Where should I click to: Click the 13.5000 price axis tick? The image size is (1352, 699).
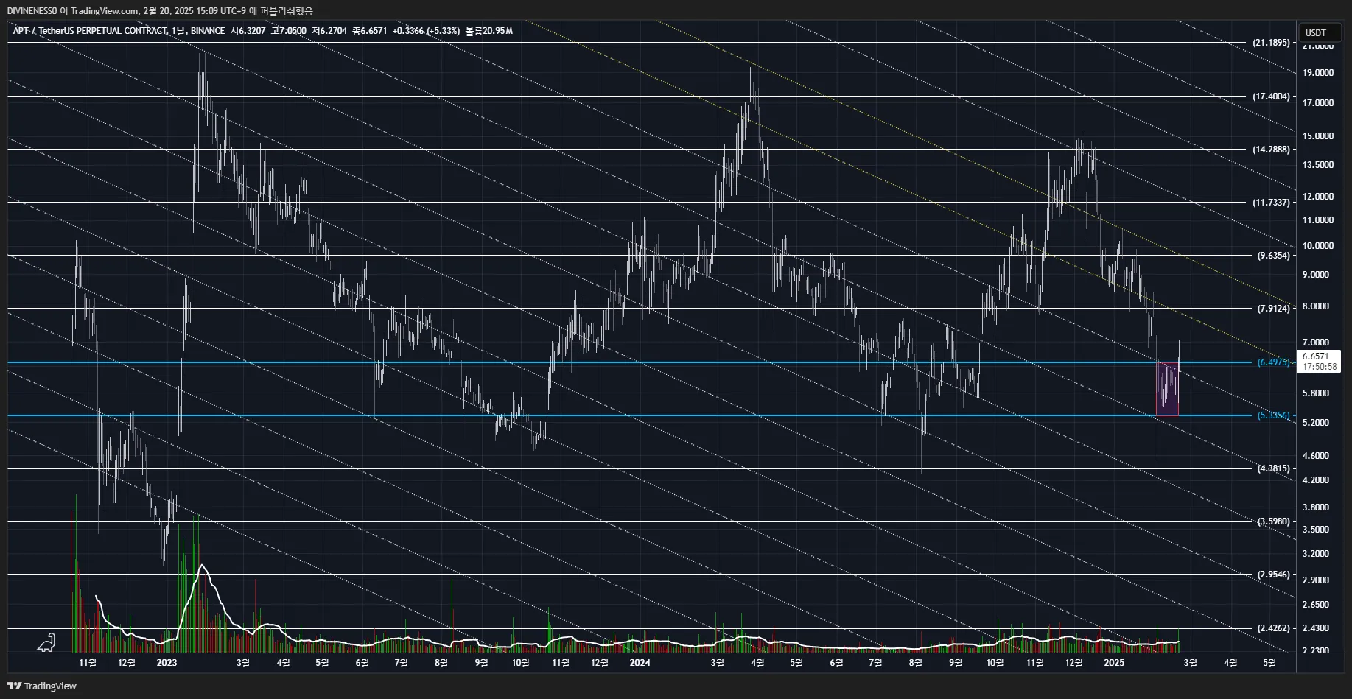1318,165
